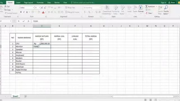Switch to the View tab
Image resolution: width=180 pixels, height=101 pixels.
(65, 3)
